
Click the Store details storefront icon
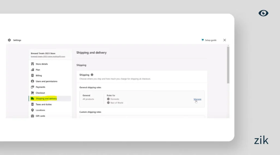tap(33, 64)
